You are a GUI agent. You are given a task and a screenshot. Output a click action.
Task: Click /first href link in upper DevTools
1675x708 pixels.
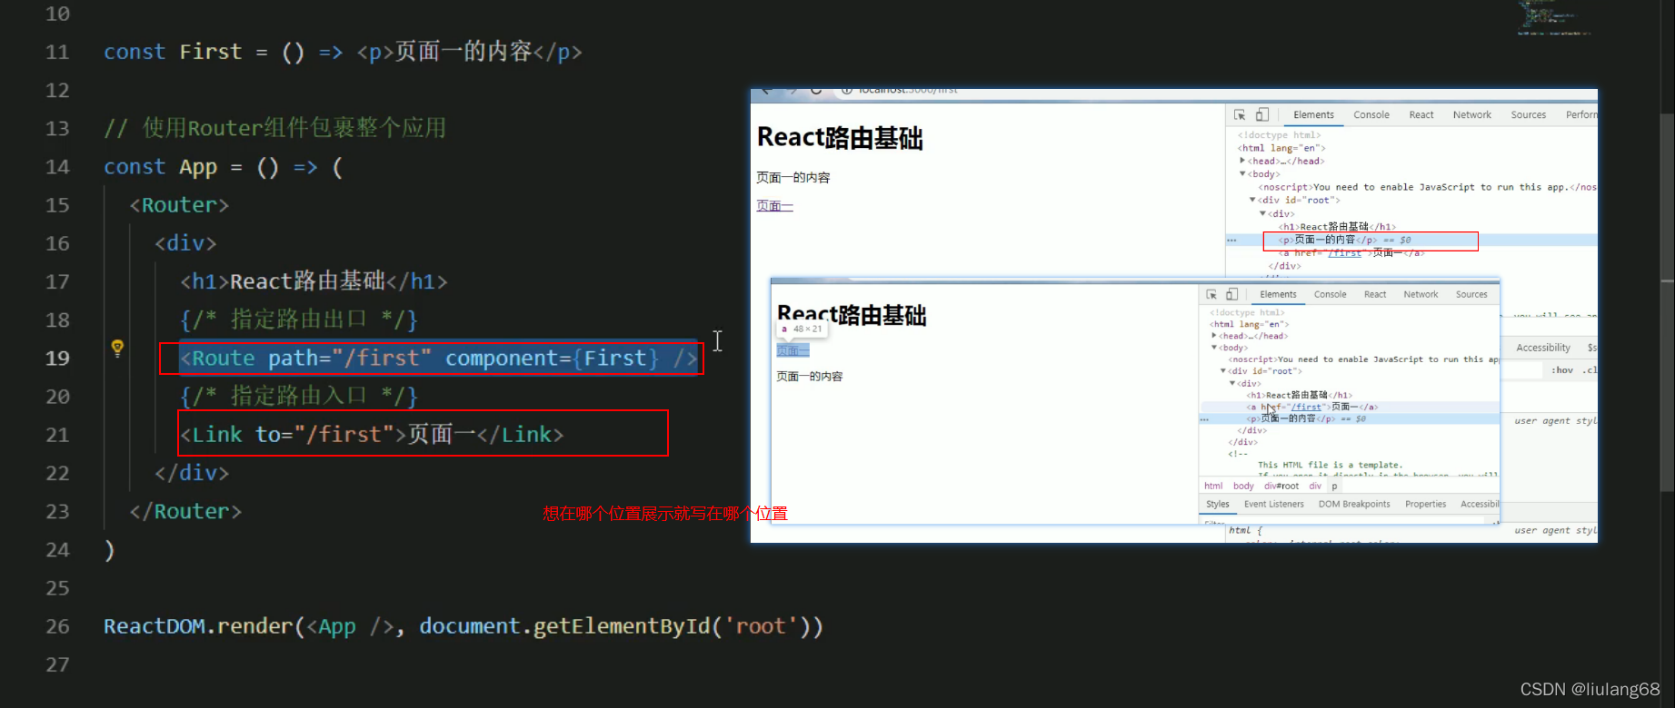pyautogui.click(x=1344, y=253)
